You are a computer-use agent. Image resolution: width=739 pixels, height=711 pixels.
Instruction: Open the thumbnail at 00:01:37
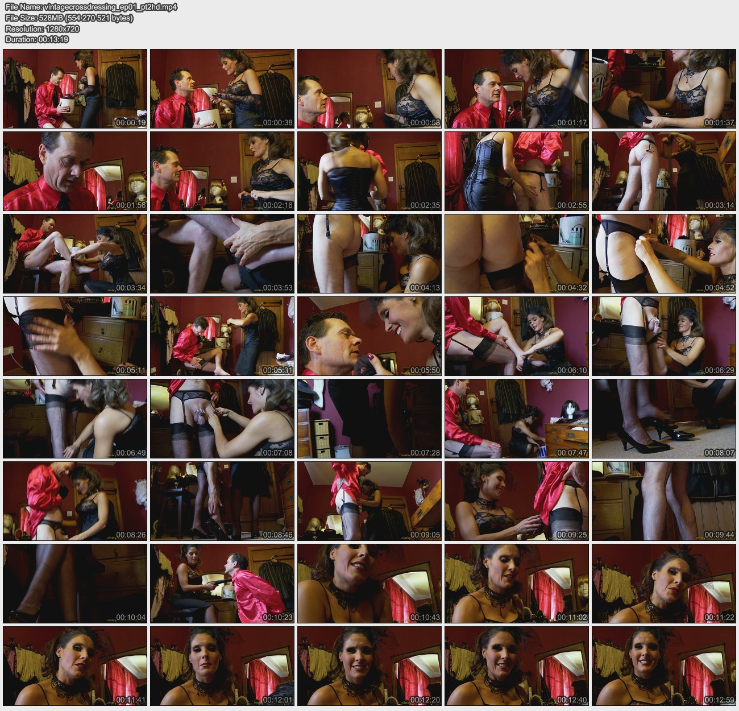[663, 88]
